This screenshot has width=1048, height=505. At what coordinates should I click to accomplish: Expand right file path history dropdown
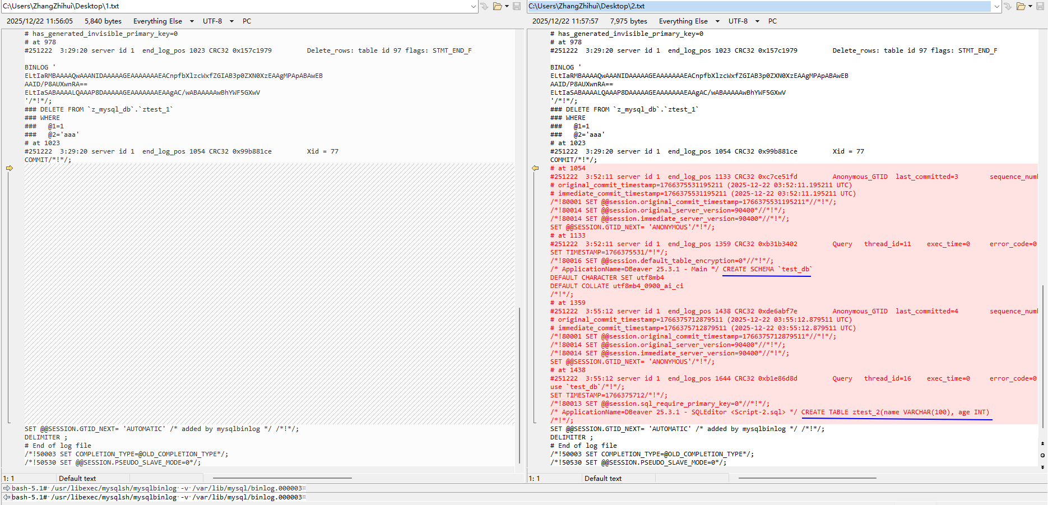pos(997,6)
